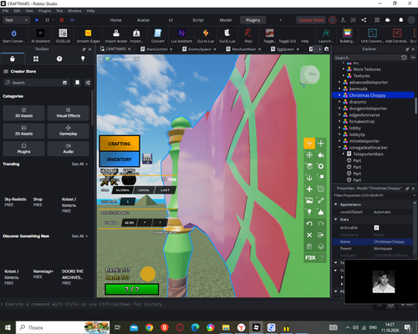This screenshot has height=334, width=418.
Task: Open the Audio category
Action: tap(69, 149)
